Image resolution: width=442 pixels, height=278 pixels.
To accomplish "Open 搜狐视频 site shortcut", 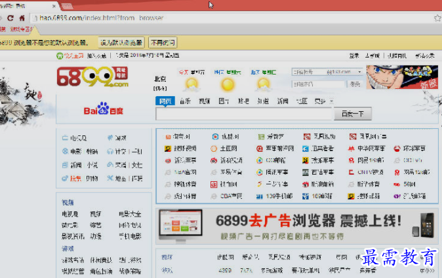I will 180,148.
